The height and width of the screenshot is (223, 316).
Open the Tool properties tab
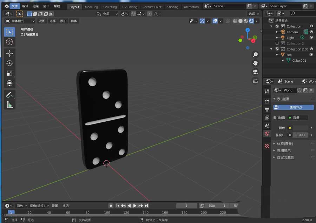(267, 92)
